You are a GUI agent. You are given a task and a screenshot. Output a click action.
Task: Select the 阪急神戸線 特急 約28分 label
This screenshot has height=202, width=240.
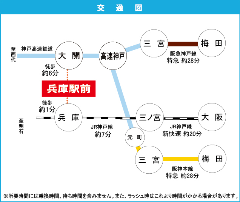pyautogui.click(x=182, y=57)
